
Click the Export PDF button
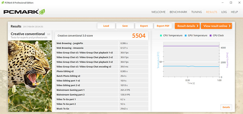[163, 26]
